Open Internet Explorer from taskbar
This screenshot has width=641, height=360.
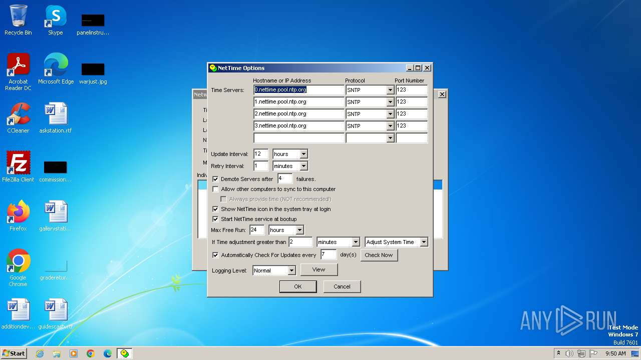click(40, 353)
